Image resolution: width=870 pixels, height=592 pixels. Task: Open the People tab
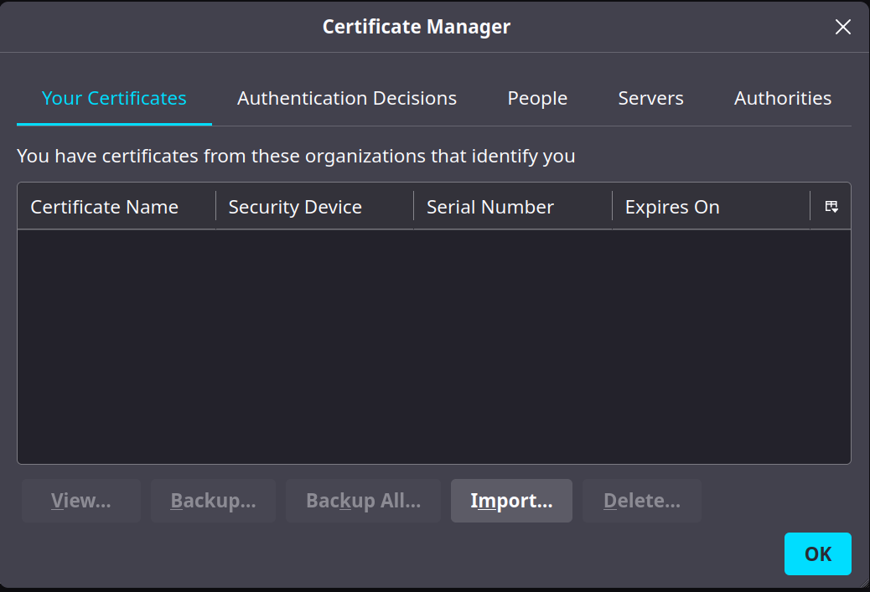coord(537,99)
